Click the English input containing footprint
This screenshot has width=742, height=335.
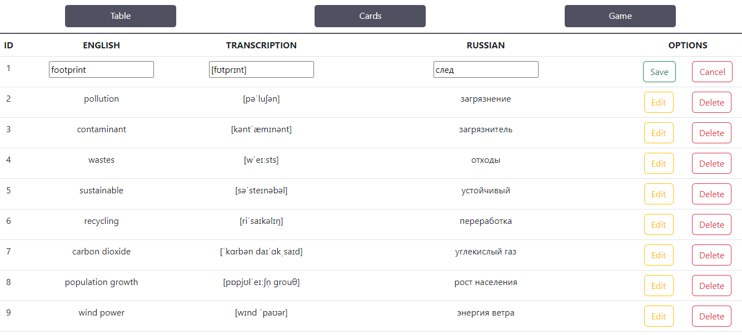click(101, 69)
